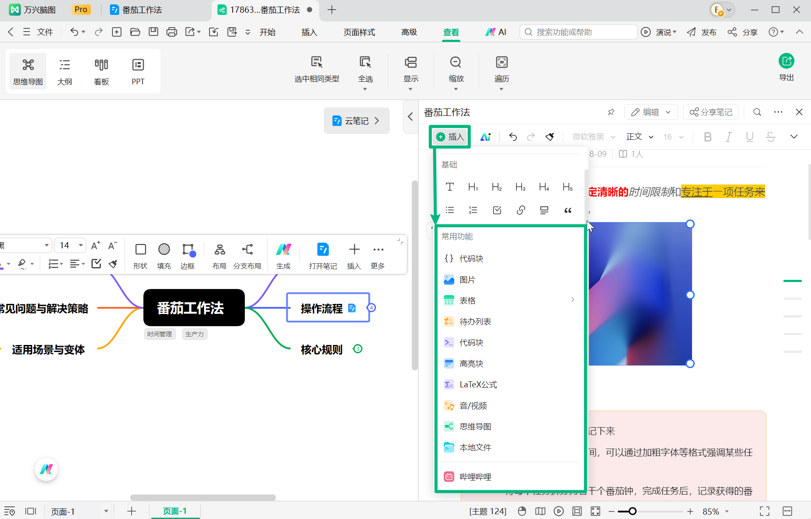This screenshot has height=519, width=811.
Task: Insert plain text T block
Action: [449, 187]
